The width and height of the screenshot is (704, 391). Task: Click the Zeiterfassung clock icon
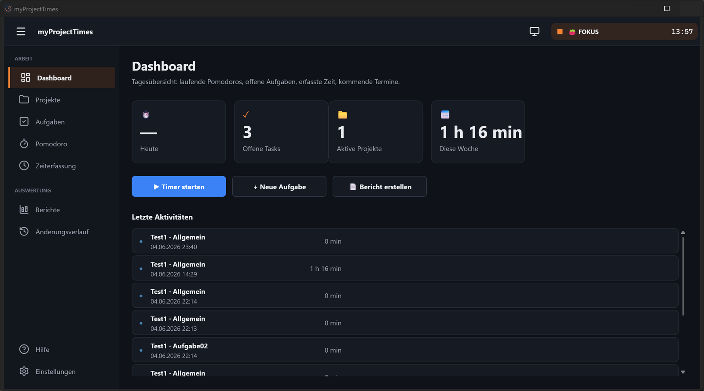pos(24,166)
